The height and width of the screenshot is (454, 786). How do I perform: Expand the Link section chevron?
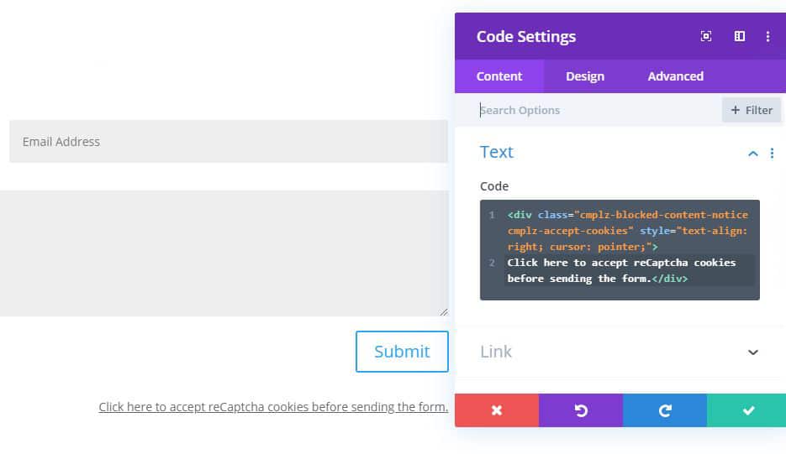753,352
